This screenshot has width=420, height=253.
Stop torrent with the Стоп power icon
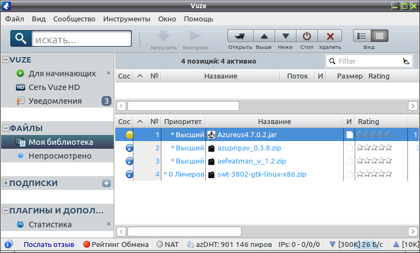click(307, 36)
